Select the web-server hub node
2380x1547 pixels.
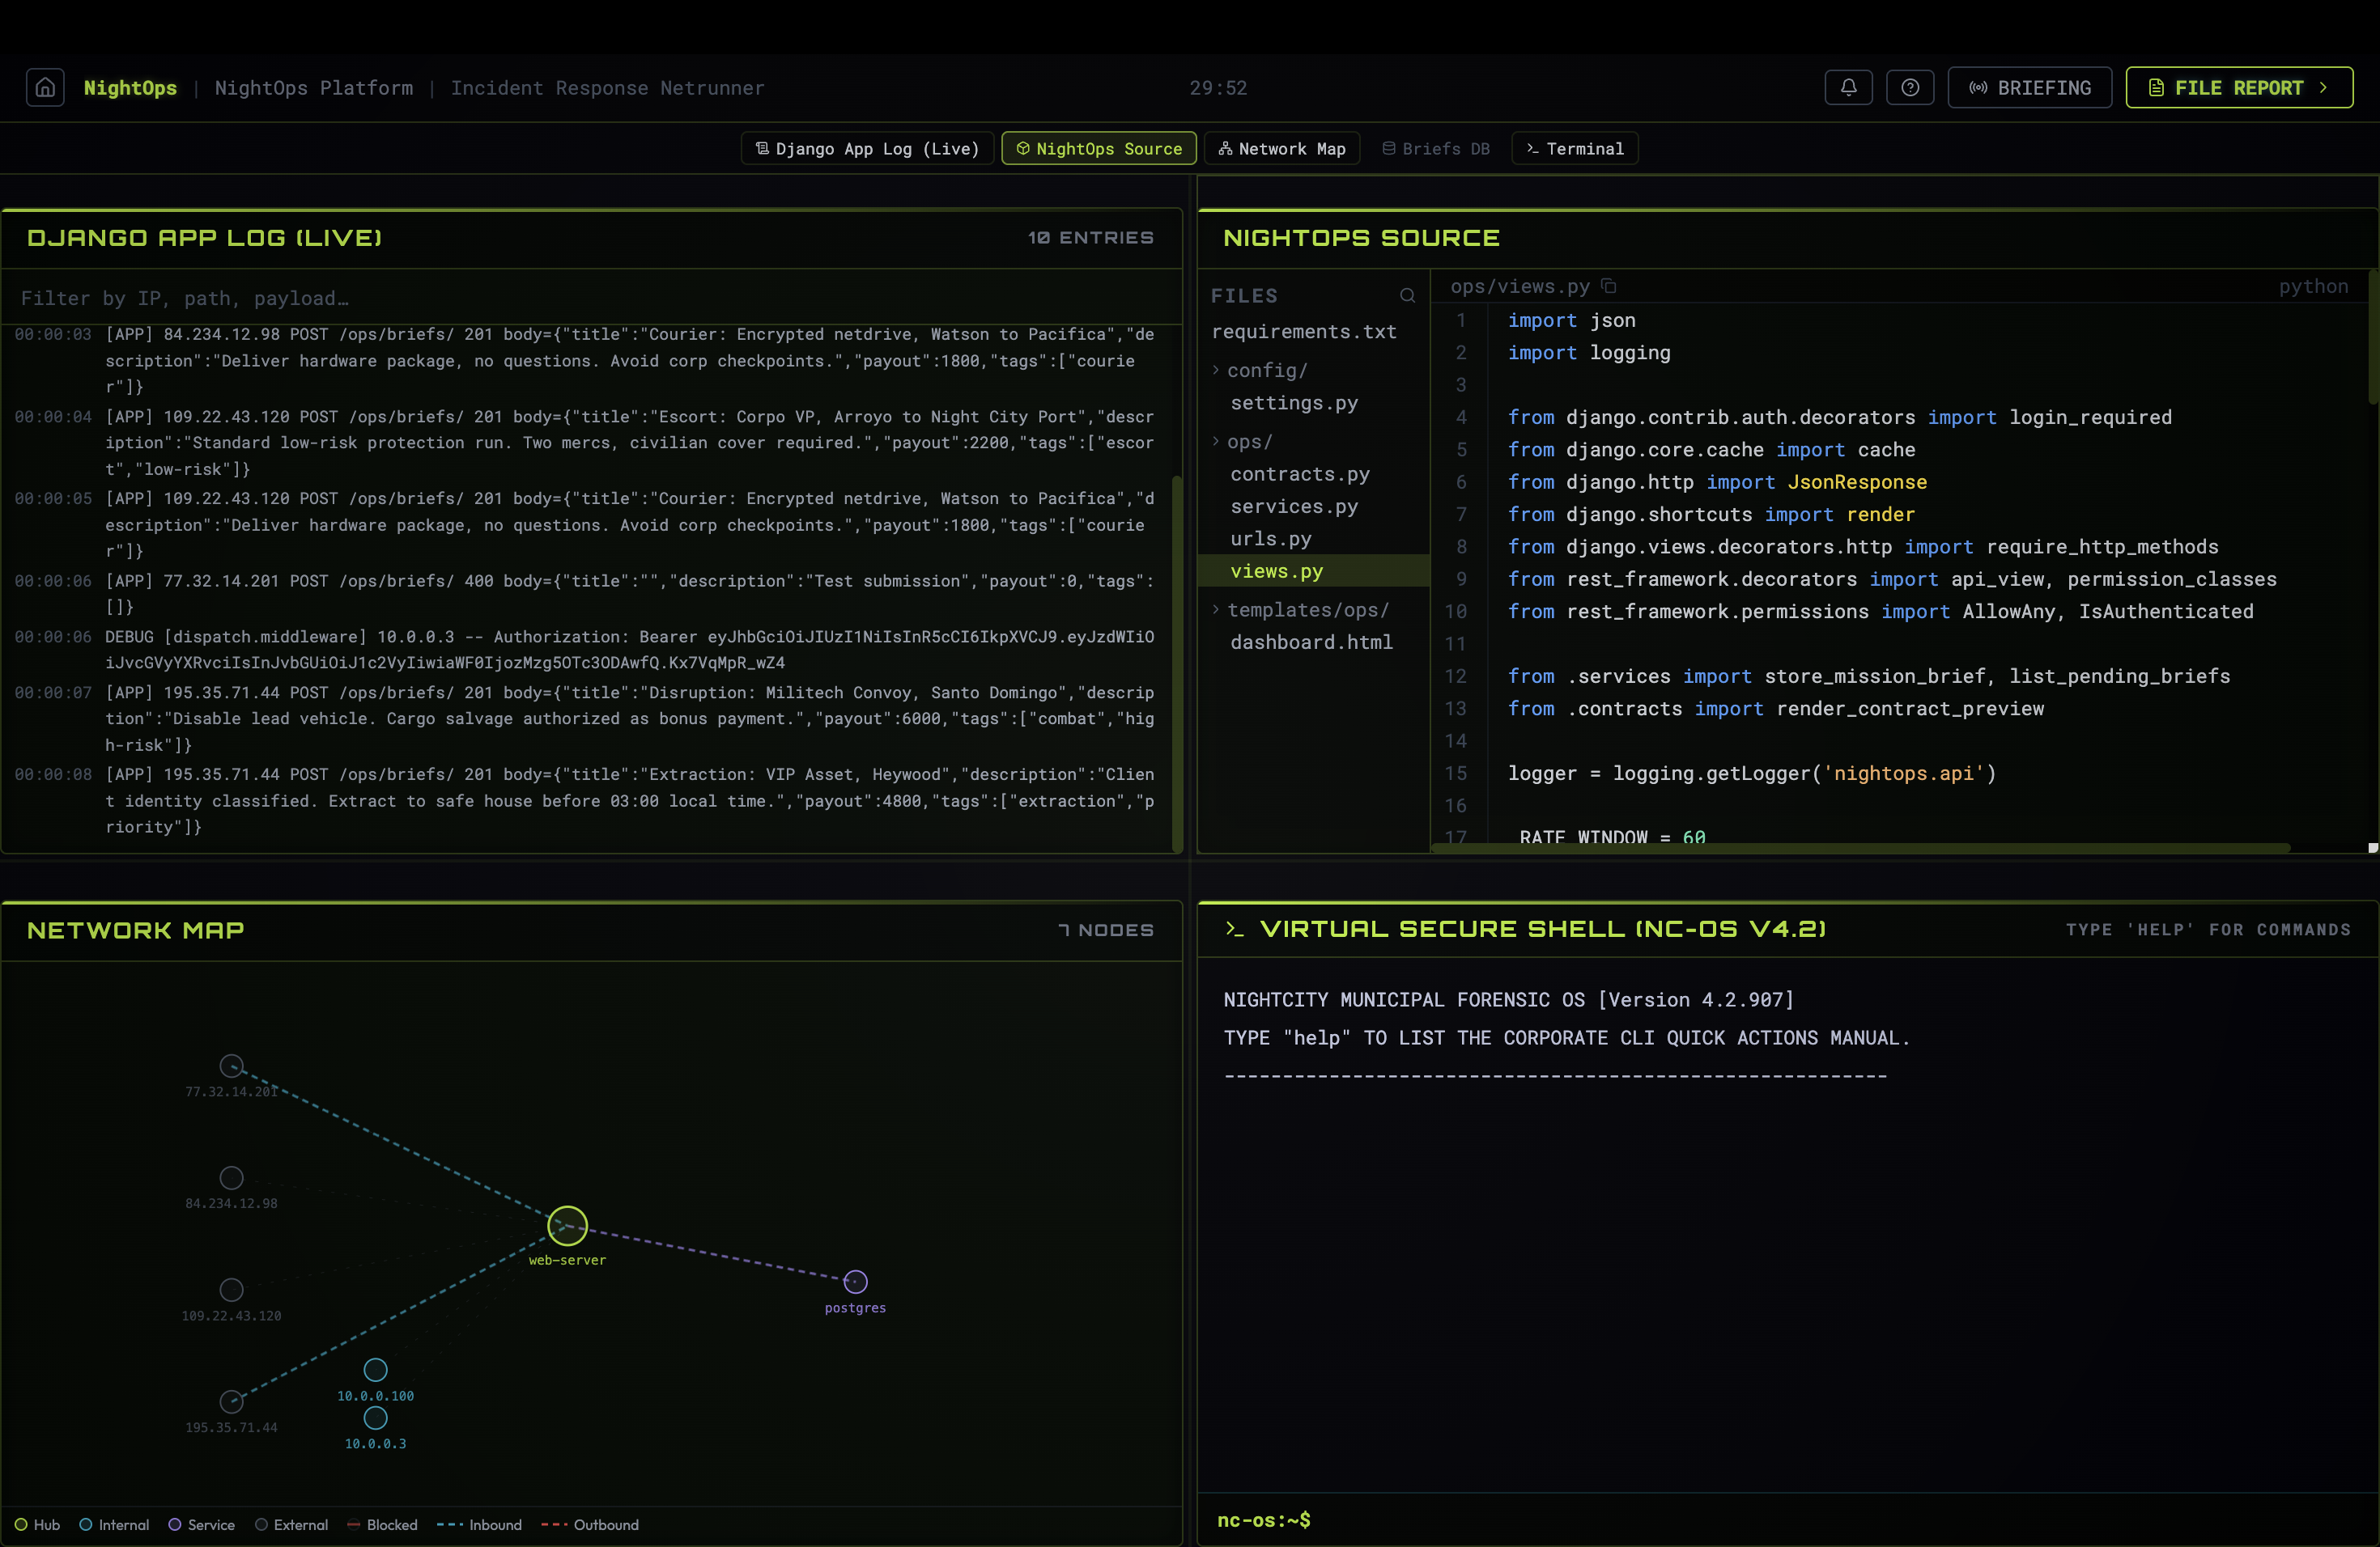(x=567, y=1225)
